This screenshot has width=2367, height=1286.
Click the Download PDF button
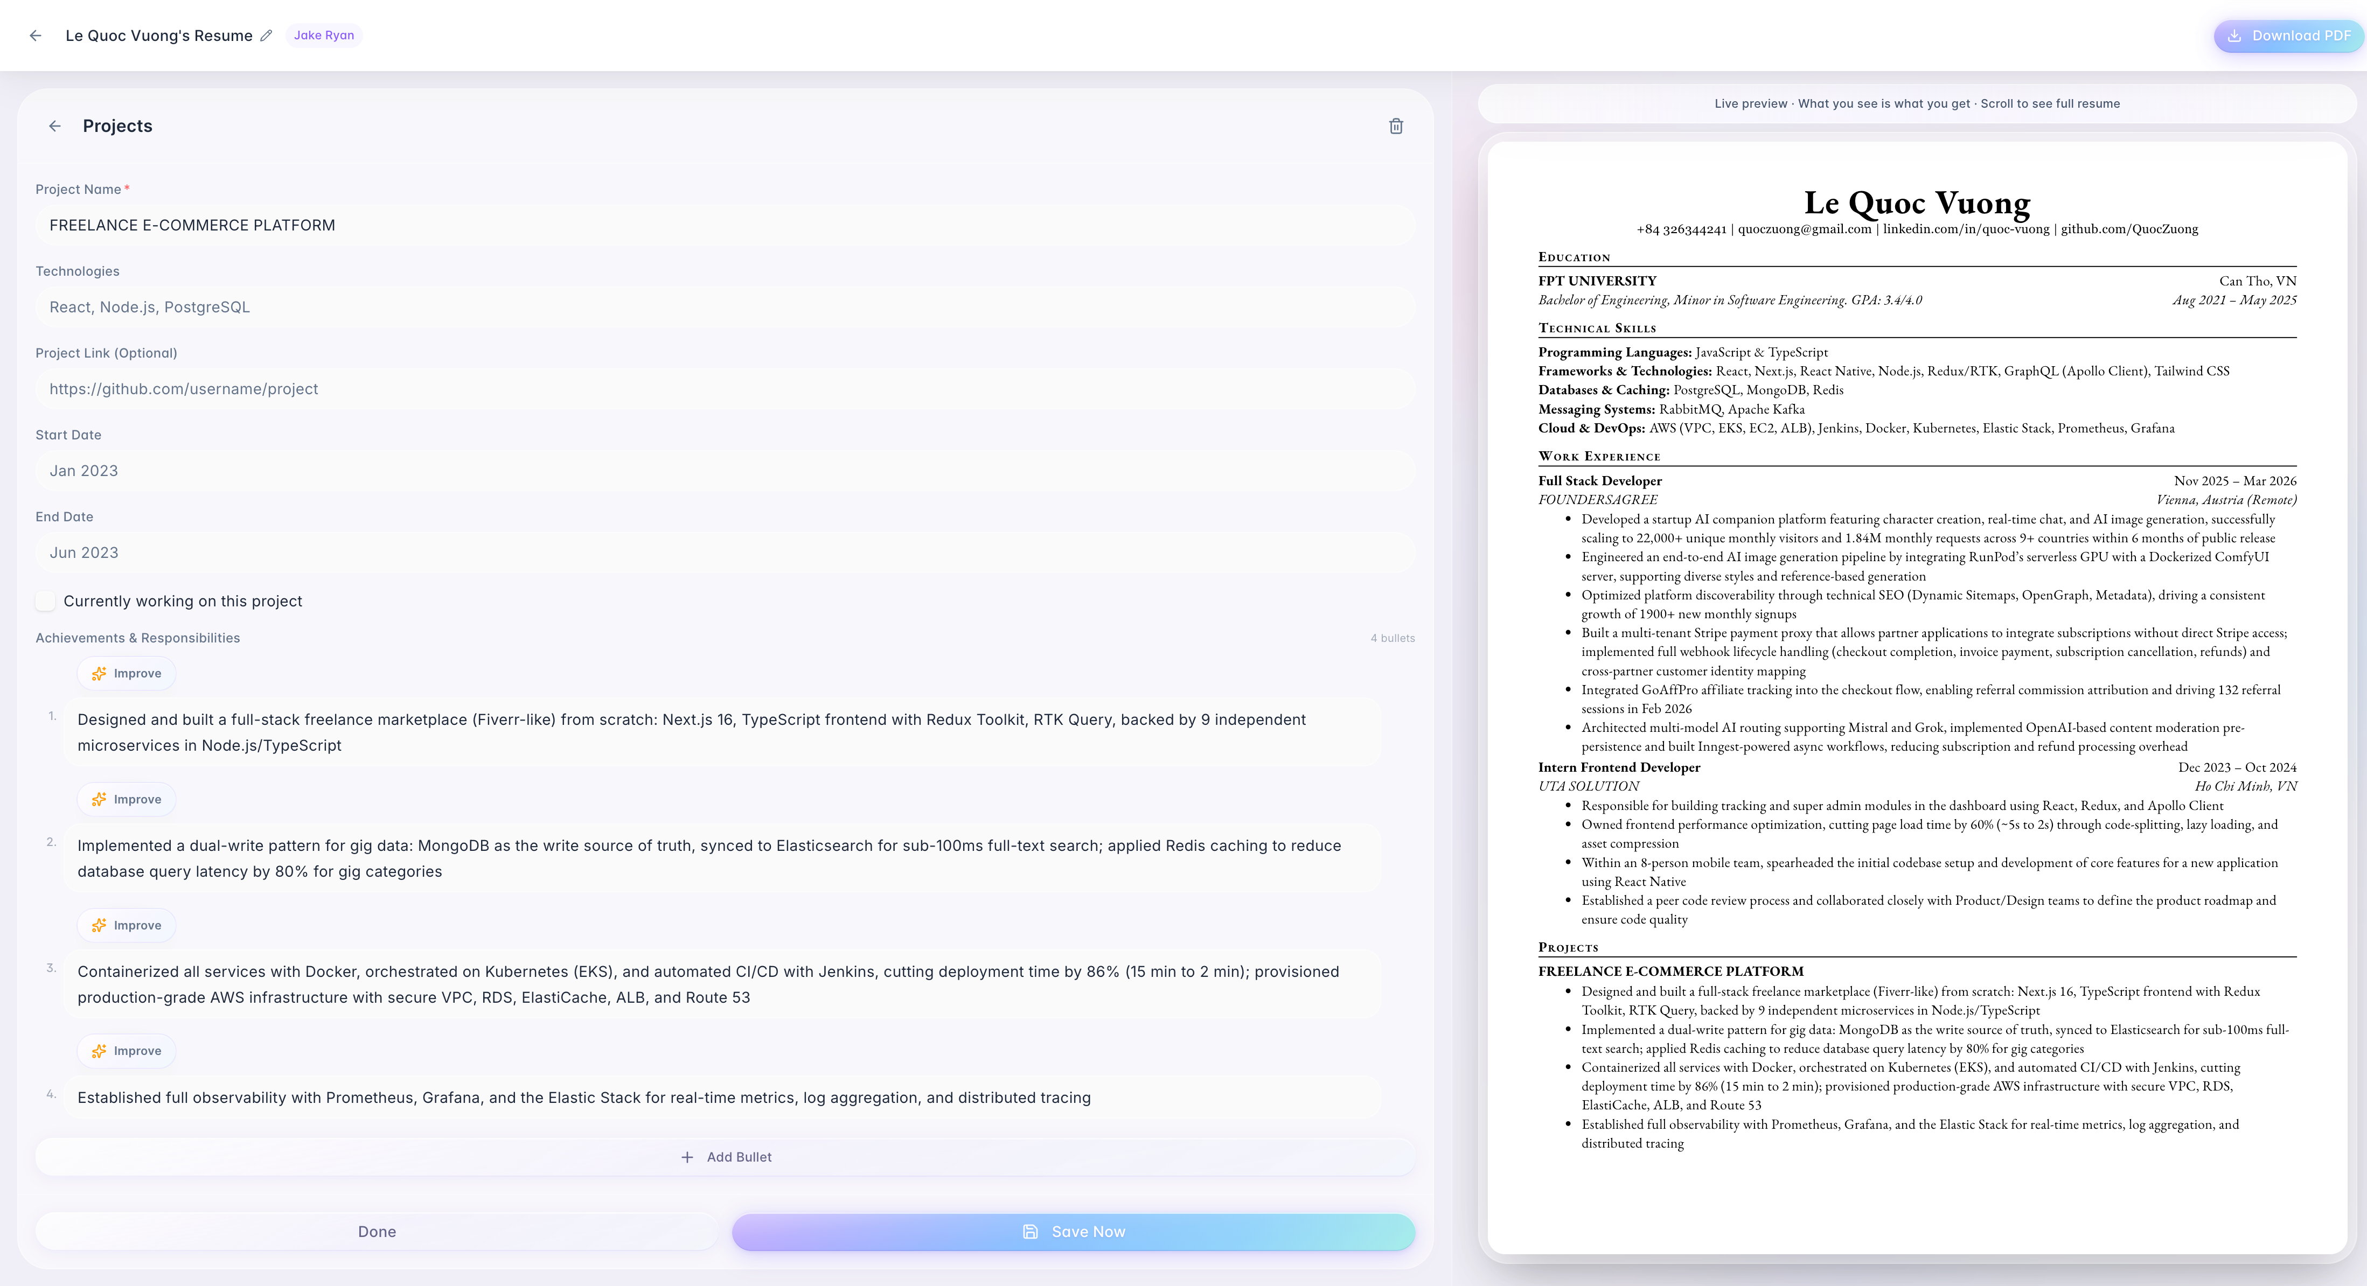[x=2289, y=36]
